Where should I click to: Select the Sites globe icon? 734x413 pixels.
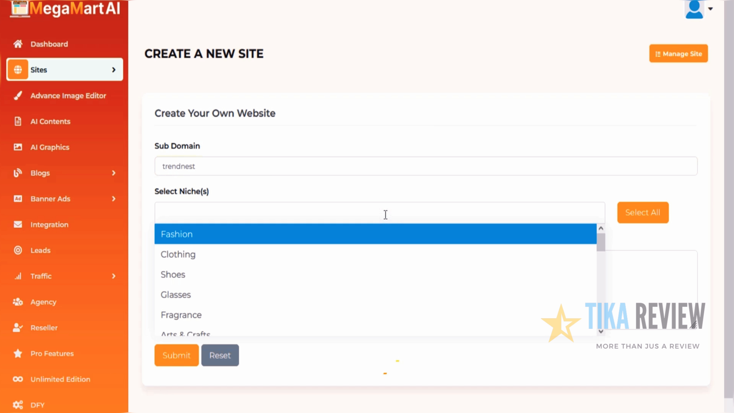coord(18,70)
